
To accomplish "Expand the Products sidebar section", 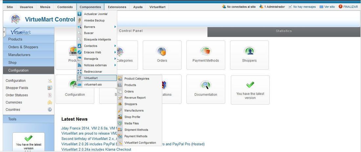I will coord(29,39).
